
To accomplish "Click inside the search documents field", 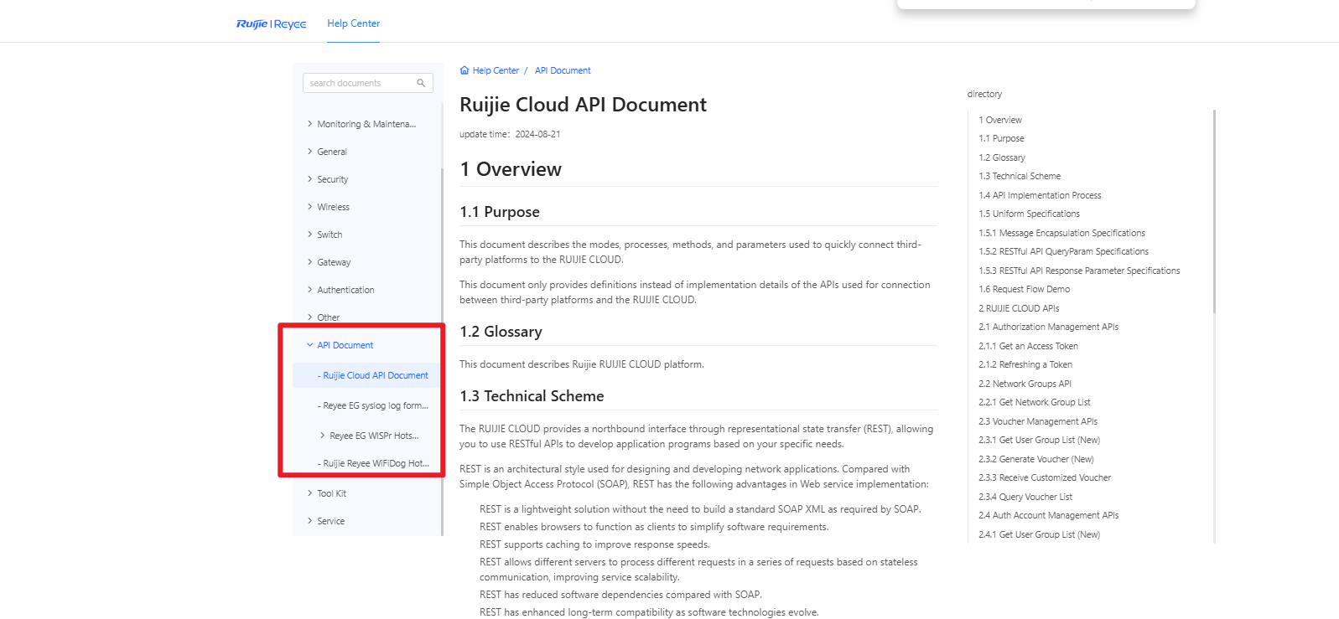I will click(359, 83).
